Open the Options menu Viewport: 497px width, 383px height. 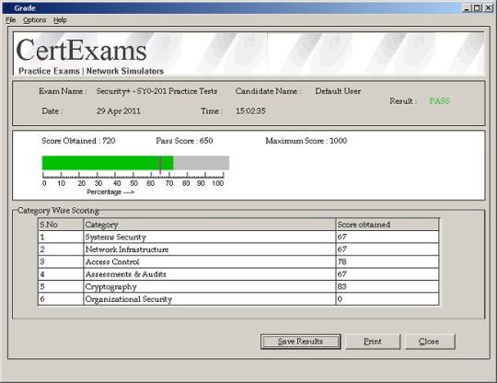(35, 20)
